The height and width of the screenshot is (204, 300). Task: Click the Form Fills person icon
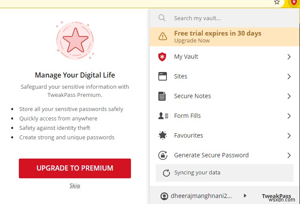pyautogui.click(x=163, y=116)
